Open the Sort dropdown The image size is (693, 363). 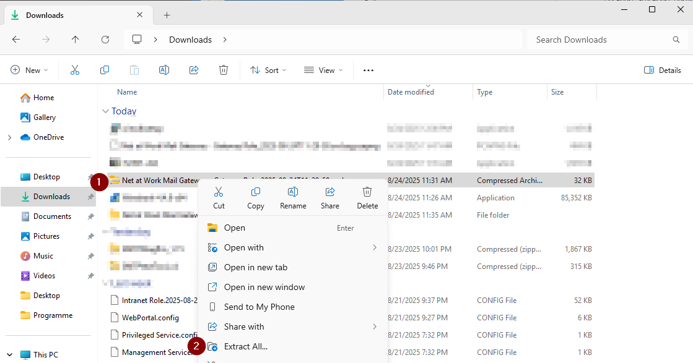pos(268,70)
